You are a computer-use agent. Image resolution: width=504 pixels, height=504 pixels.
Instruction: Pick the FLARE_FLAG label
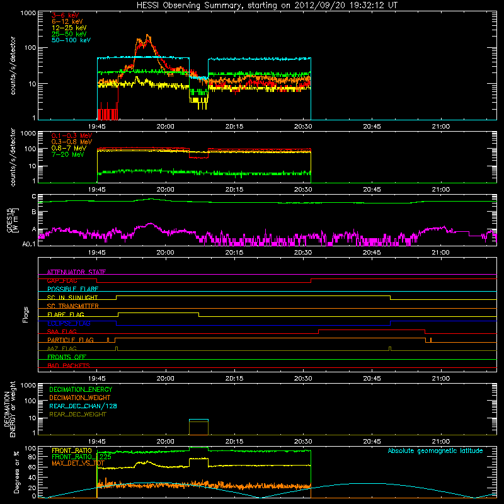(x=66, y=314)
